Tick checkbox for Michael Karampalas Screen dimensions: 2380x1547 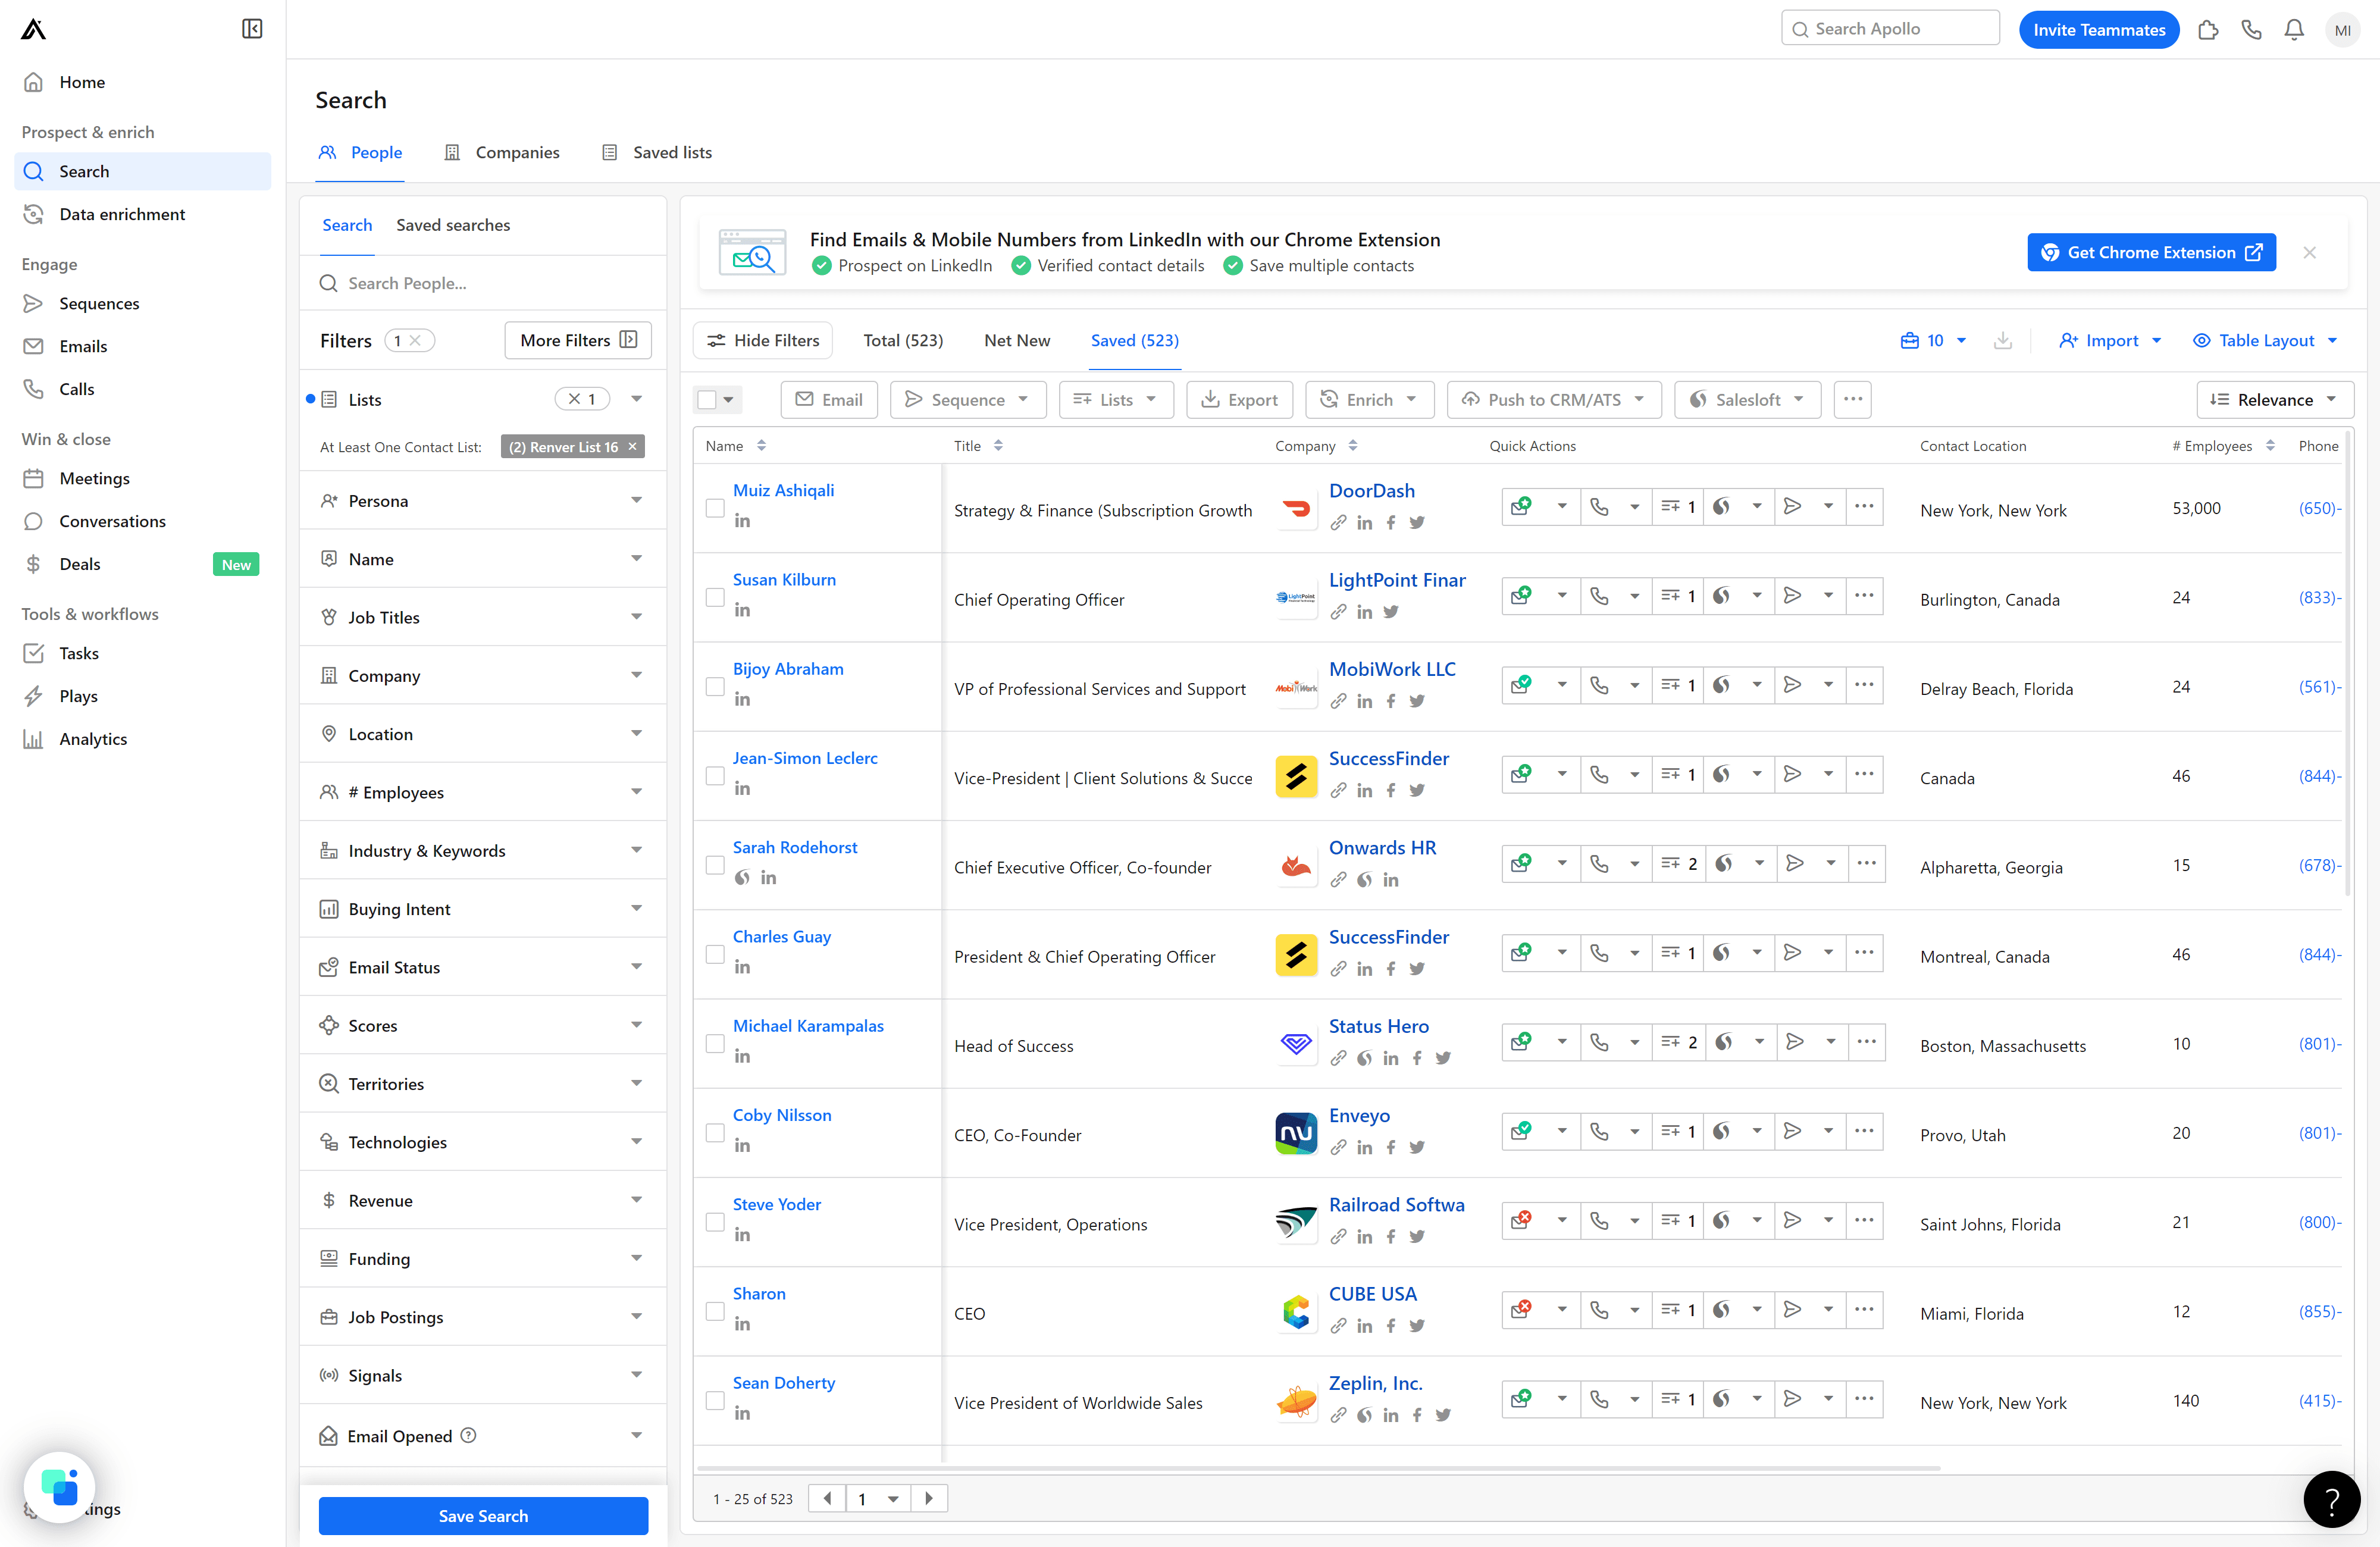coord(715,1044)
